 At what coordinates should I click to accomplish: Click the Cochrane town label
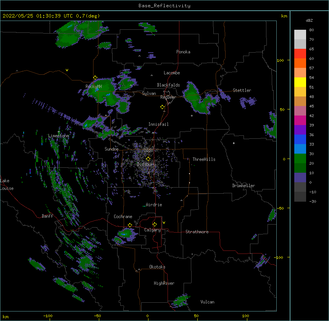coord(123,217)
